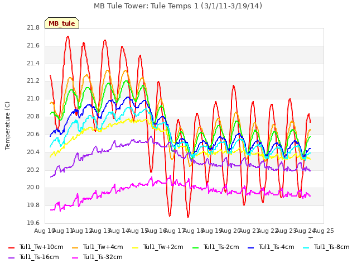Click the 21.6 y-axis tick label
This screenshot has height=268, width=357.
pos(33,46)
